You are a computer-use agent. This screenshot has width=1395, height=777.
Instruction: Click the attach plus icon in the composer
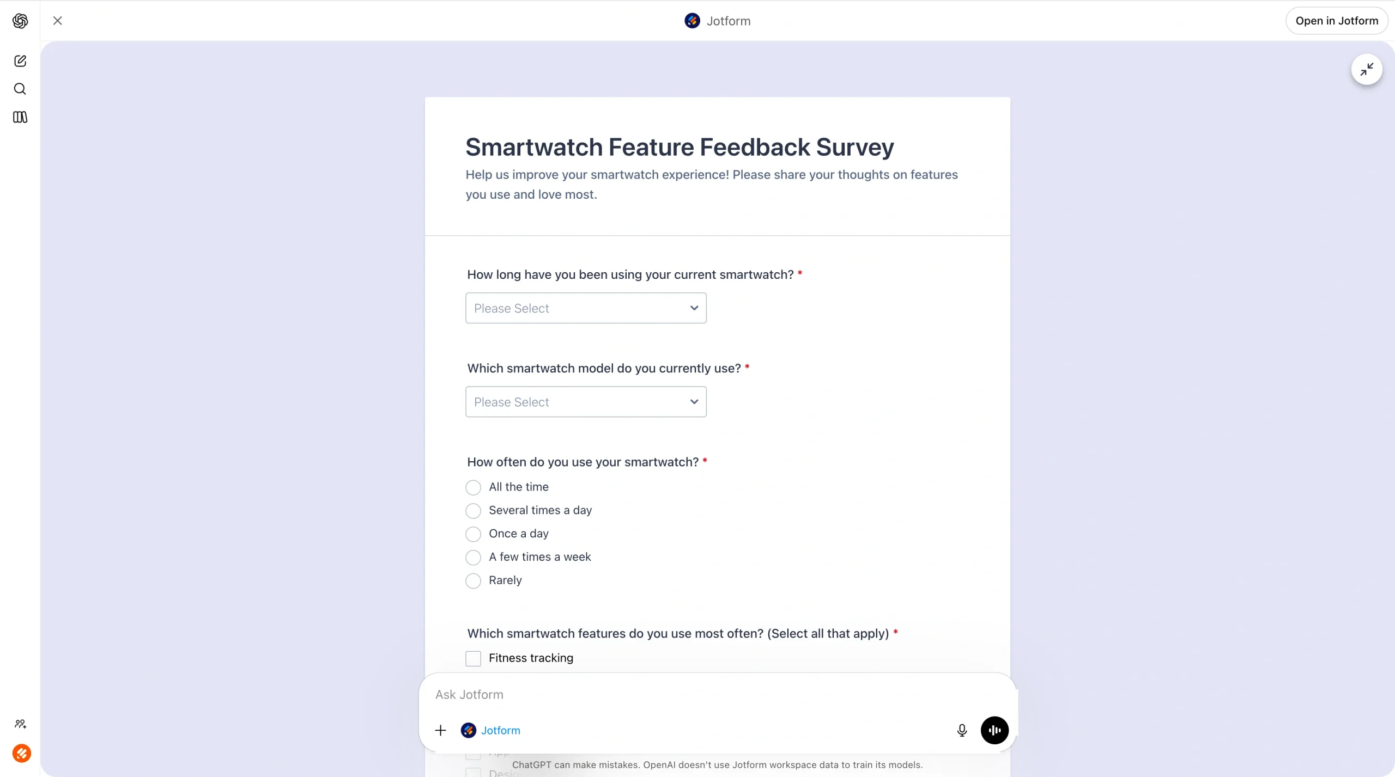[x=440, y=730]
